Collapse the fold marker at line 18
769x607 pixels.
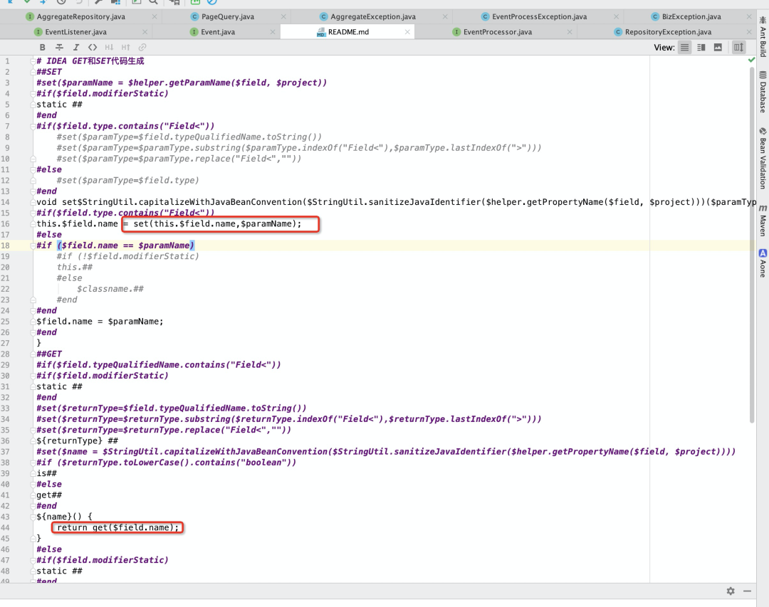click(x=32, y=246)
